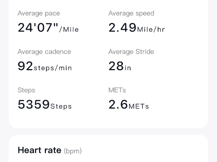
Task: Select the 92 cadence value
Action: 25,66
